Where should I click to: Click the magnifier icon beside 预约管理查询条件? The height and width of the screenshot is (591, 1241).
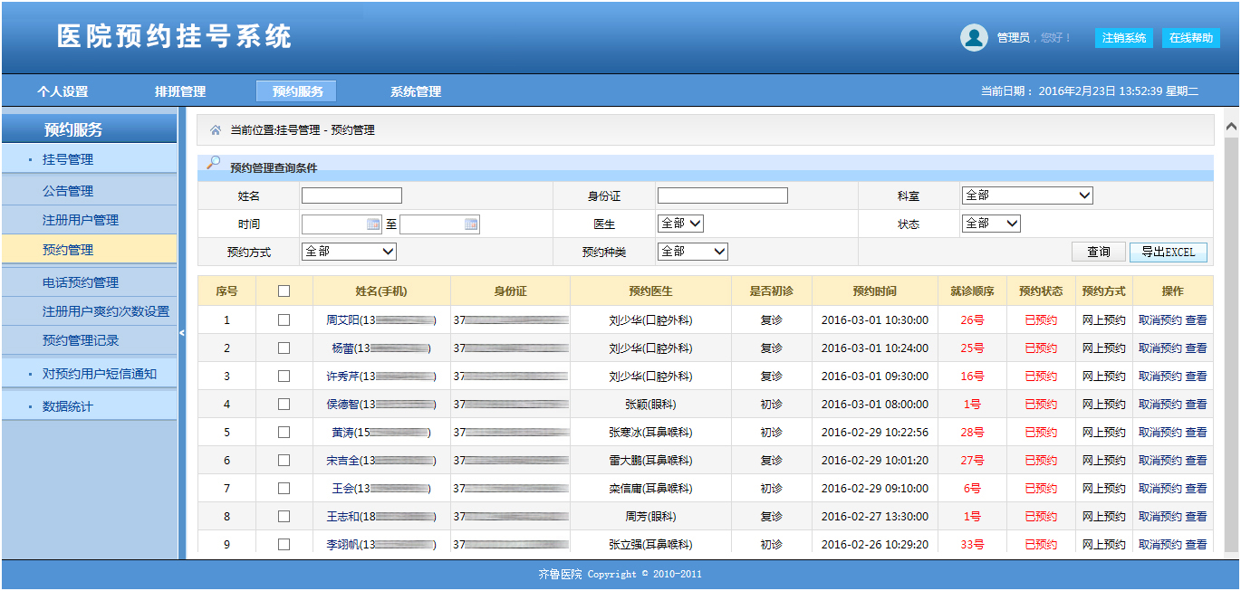213,163
